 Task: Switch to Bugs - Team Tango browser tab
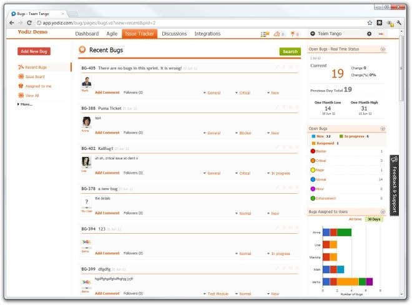click(38, 14)
